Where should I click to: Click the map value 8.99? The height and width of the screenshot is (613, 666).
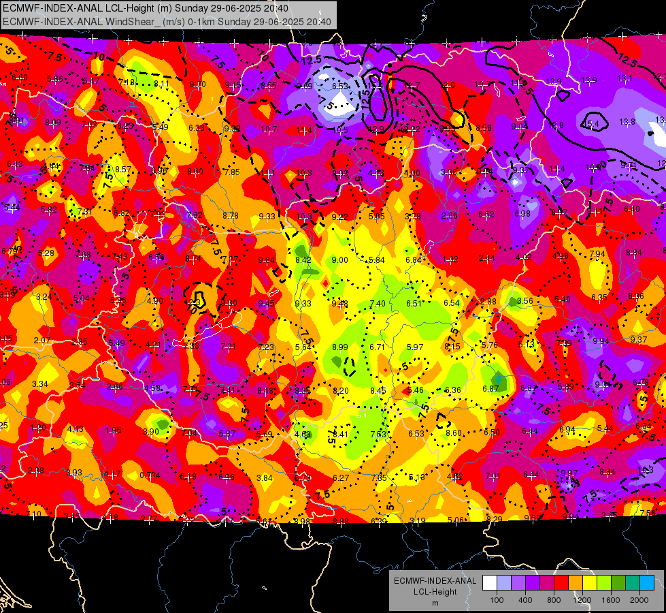(x=339, y=347)
